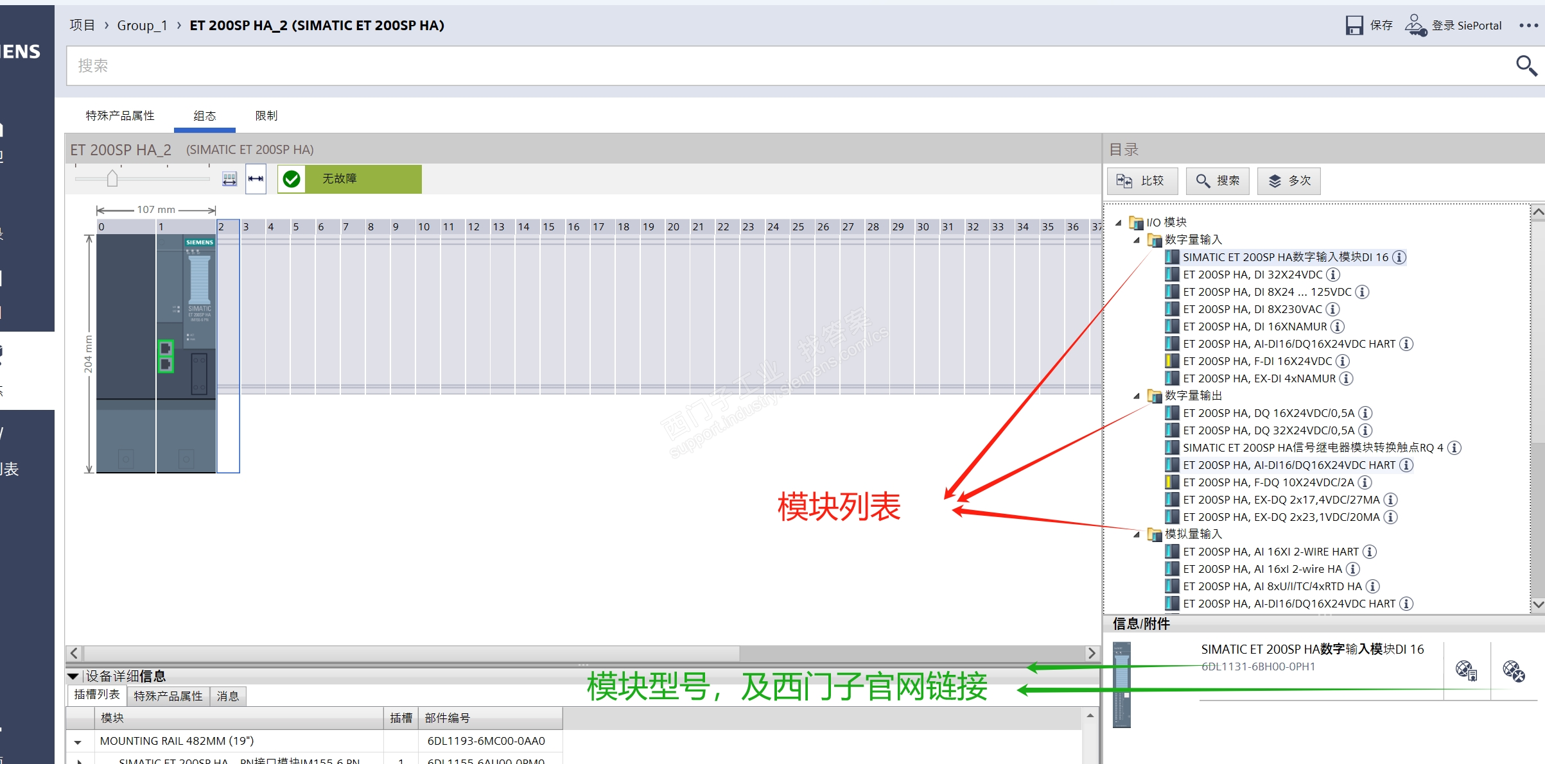Click the 保存 save icon
Viewport: 1545px width, 764px height.
1354,26
